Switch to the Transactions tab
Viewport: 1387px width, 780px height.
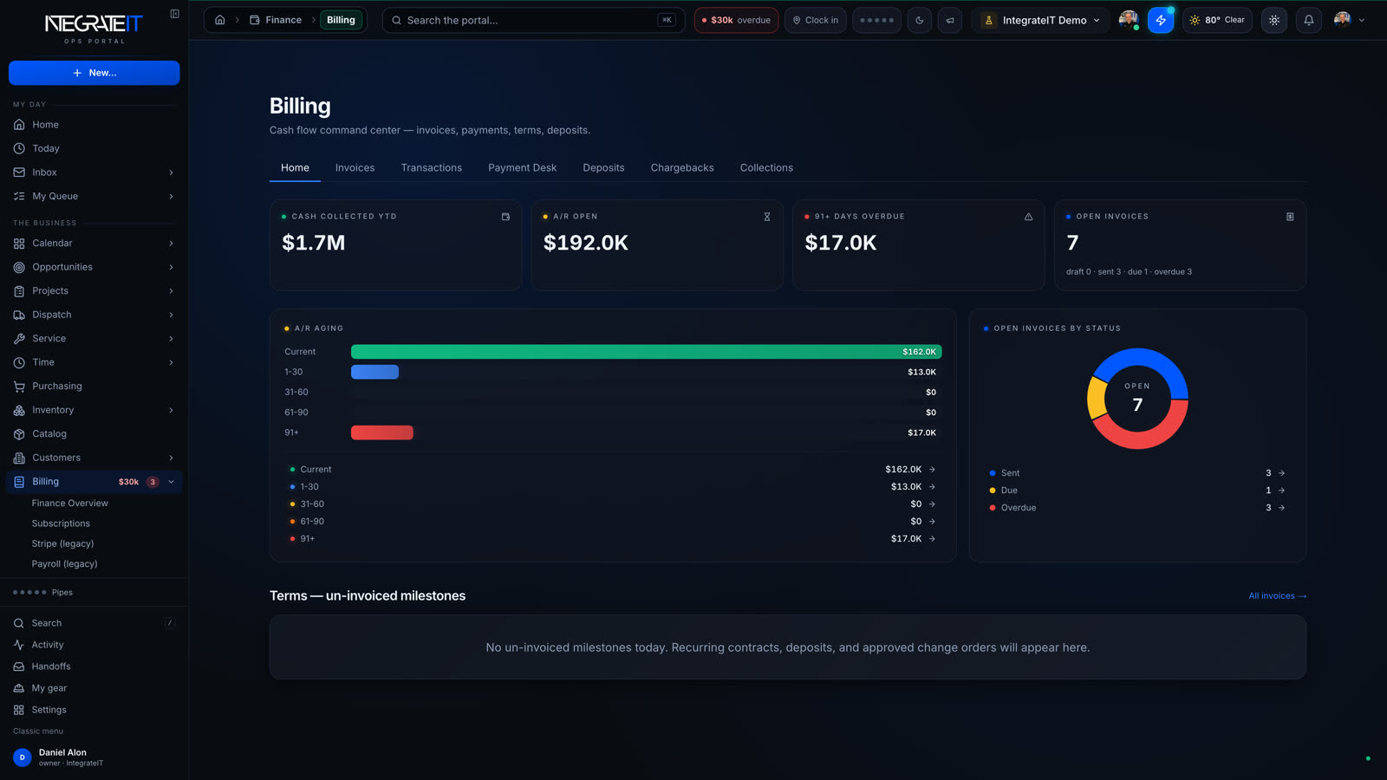432,168
